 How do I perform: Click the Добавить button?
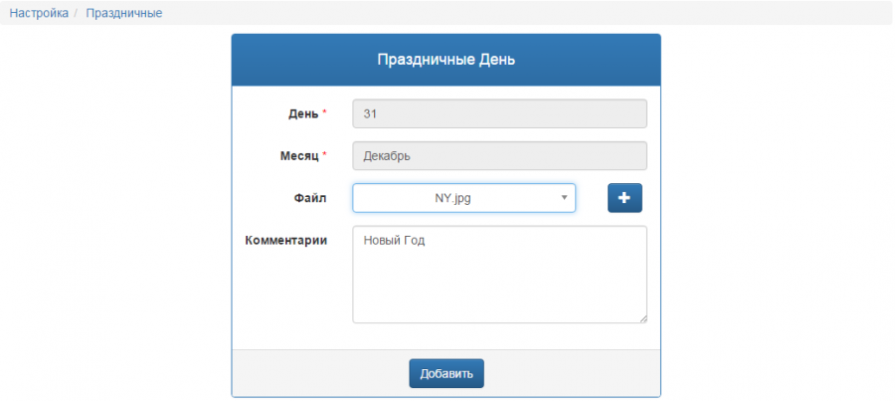pyautogui.click(x=447, y=373)
